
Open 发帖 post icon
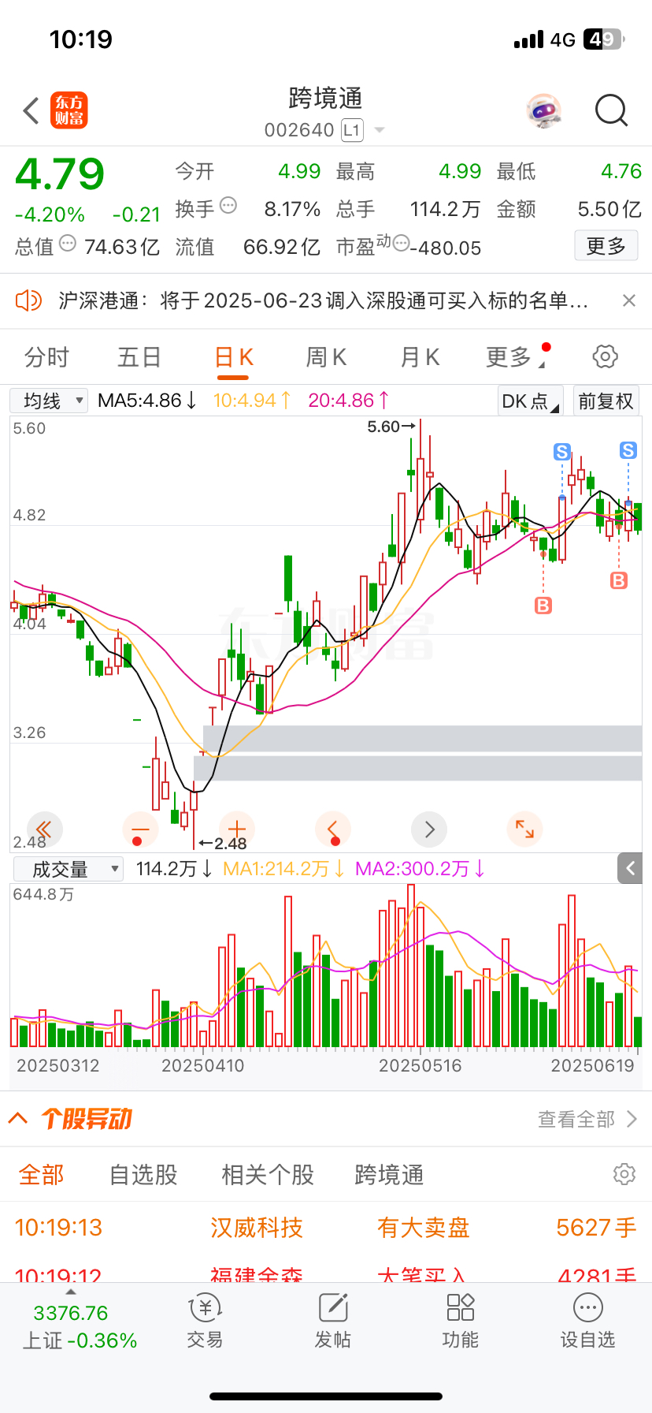pyautogui.click(x=333, y=1321)
